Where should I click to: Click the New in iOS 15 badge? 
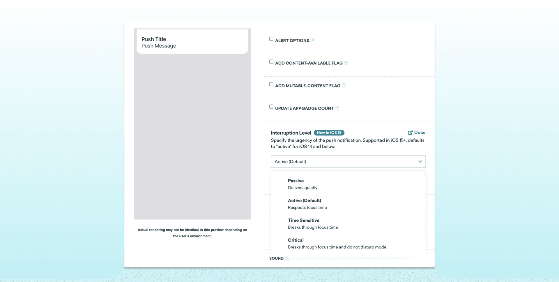tap(329, 133)
